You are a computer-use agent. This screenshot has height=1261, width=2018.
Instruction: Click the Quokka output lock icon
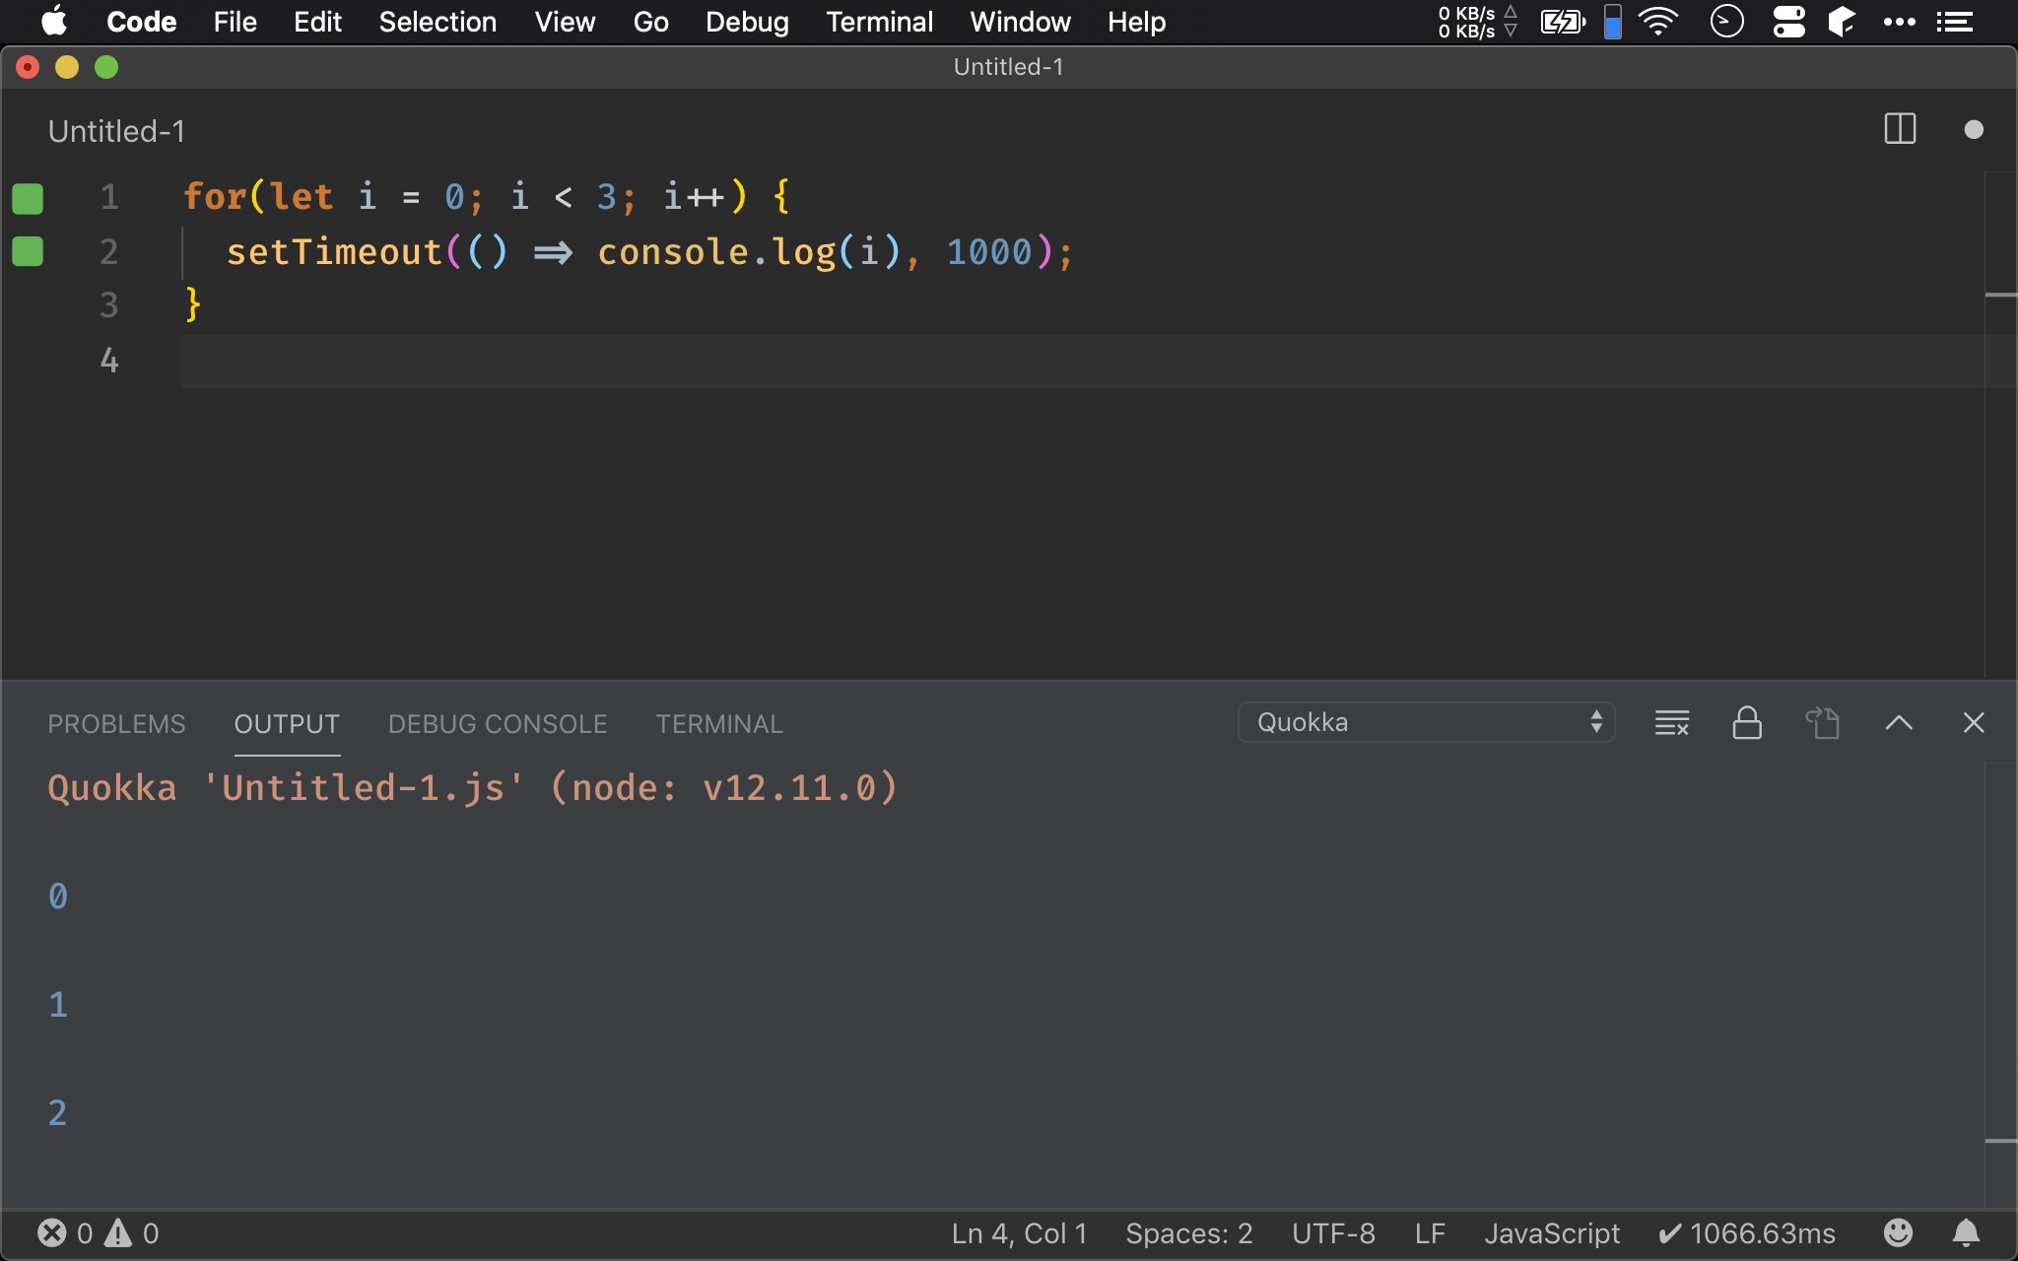[1746, 722]
